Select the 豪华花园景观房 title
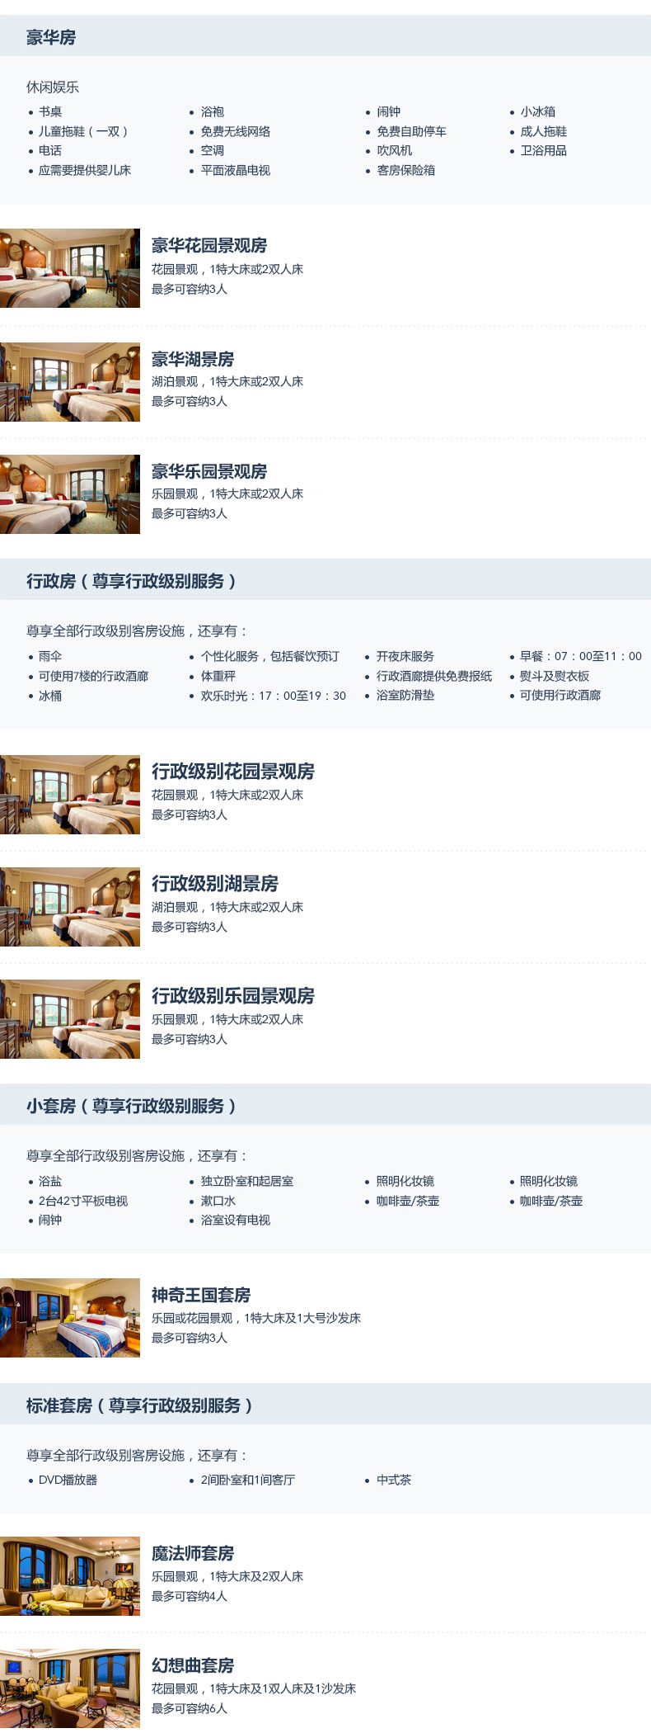Screen dimensions: 651x1733 coord(209,245)
